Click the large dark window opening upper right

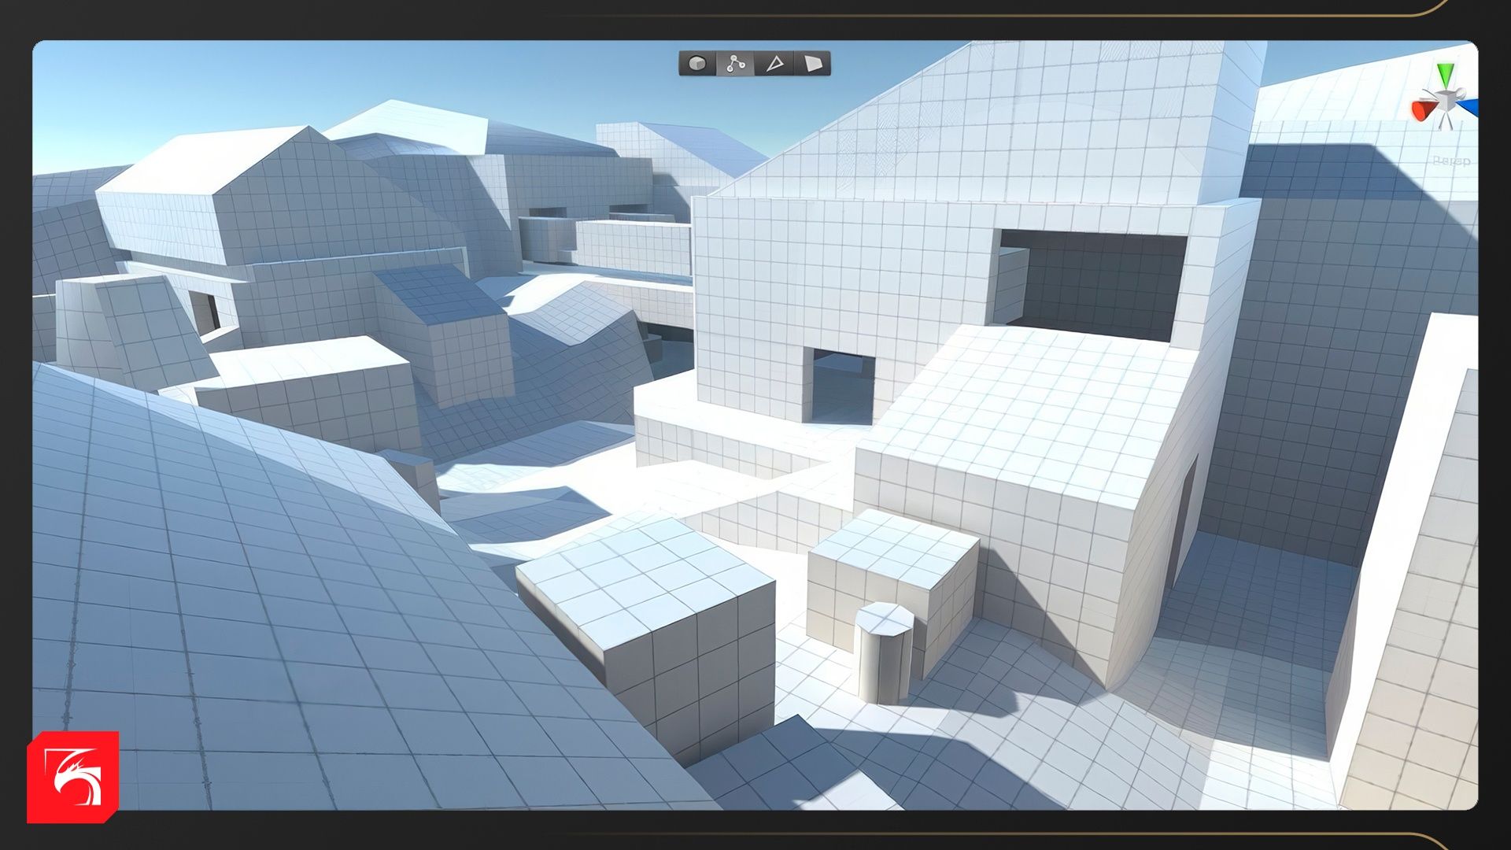pyautogui.click(x=1102, y=283)
